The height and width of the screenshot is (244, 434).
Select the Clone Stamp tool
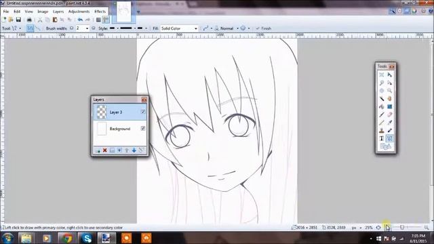[382, 130]
